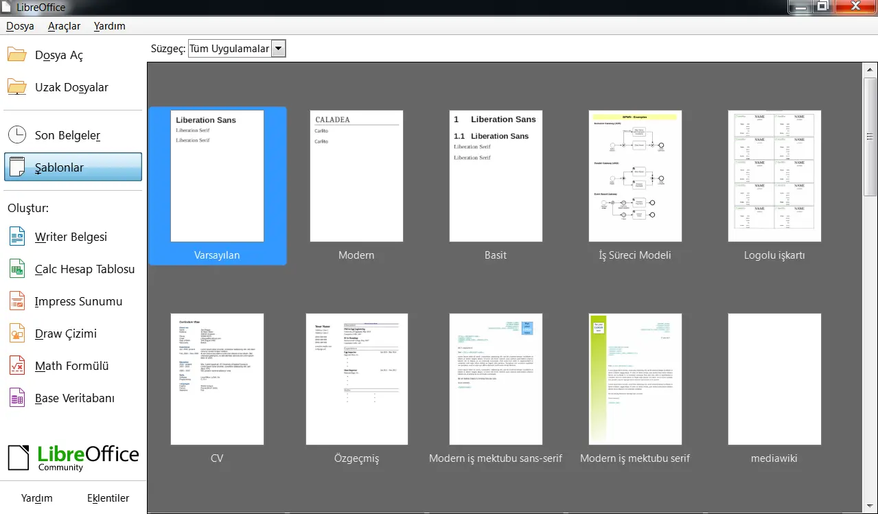Click the Base Veritabanı icon

[16, 398]
